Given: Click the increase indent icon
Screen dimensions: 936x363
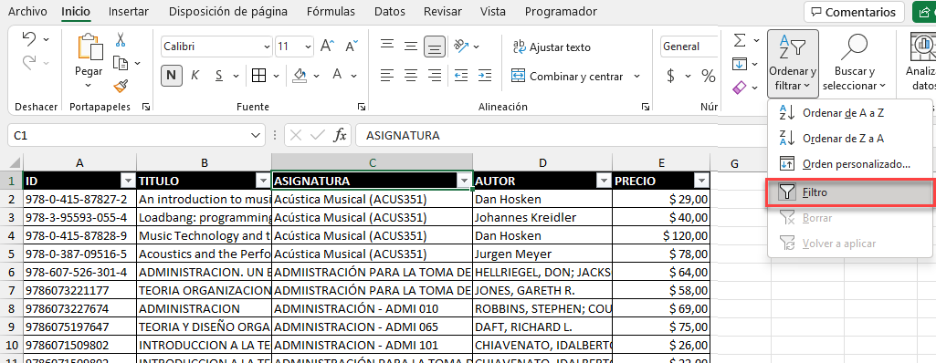Looking at the screenshot, I should (484, 76).
